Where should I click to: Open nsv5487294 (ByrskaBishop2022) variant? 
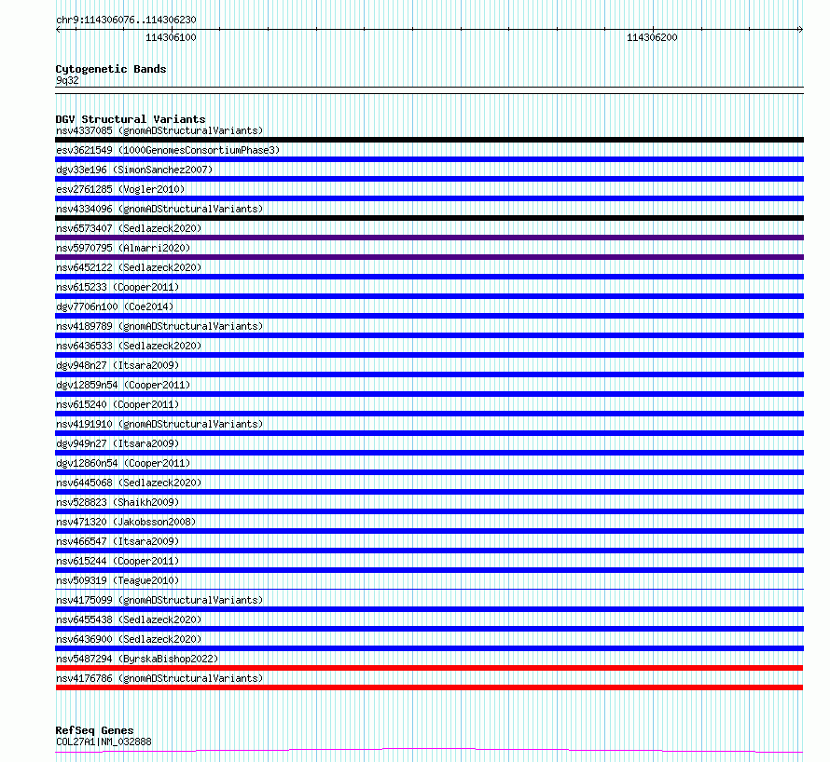[137, 659]
